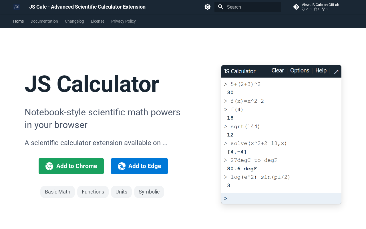This screenshot has height=229, width=366.
Task: Select the Basic Math chip
Action: (57, 192)
